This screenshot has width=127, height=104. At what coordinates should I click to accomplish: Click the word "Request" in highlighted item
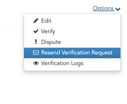coord(102,53)
